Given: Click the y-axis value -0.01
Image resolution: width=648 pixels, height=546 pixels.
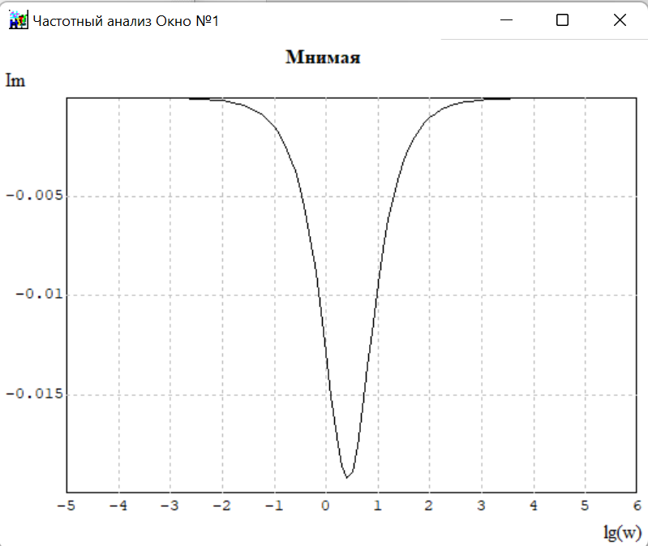Looking at the screenshot, I should click(39, 294).
